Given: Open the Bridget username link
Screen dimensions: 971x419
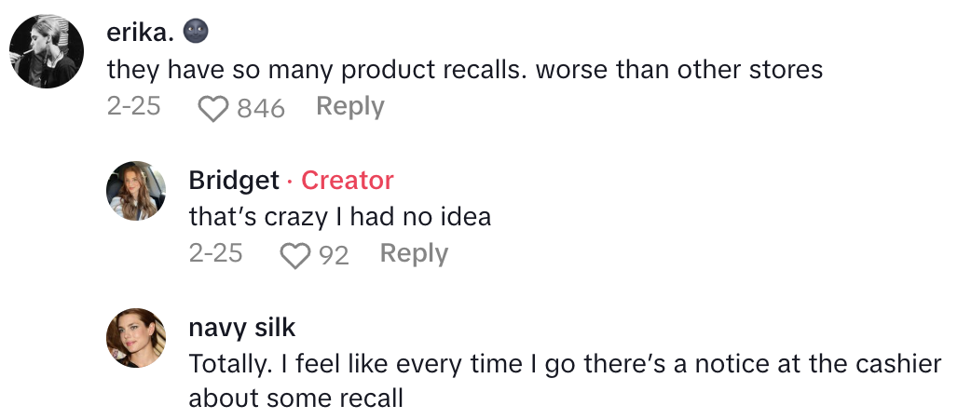Looking at the screenshot, I should (233, 180).
